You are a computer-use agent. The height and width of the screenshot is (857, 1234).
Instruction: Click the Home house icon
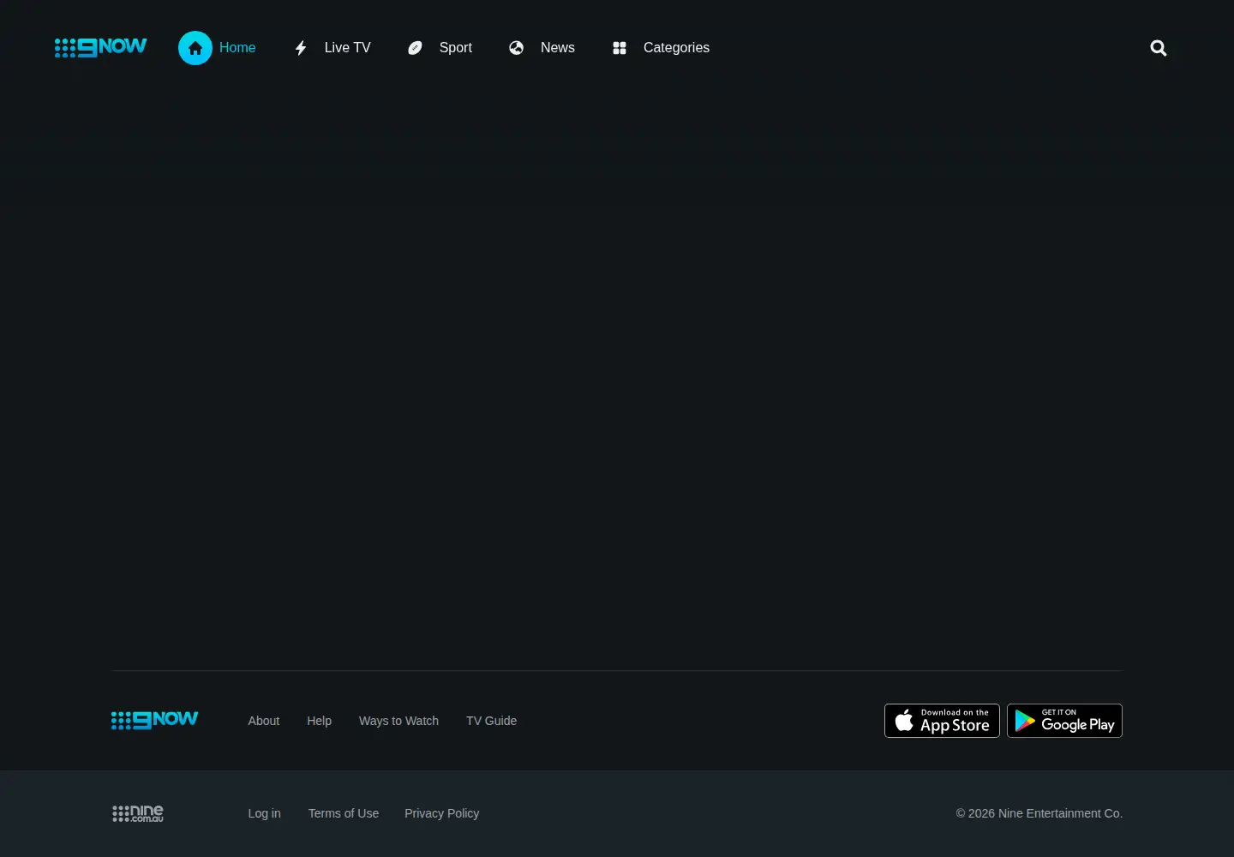click(x=195, y=48)
